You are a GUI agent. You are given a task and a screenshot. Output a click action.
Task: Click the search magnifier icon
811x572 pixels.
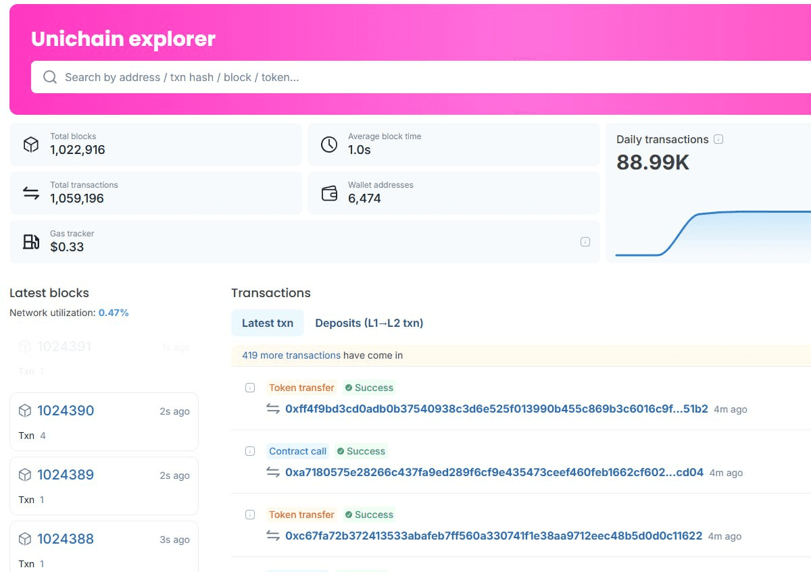(50, 77)
